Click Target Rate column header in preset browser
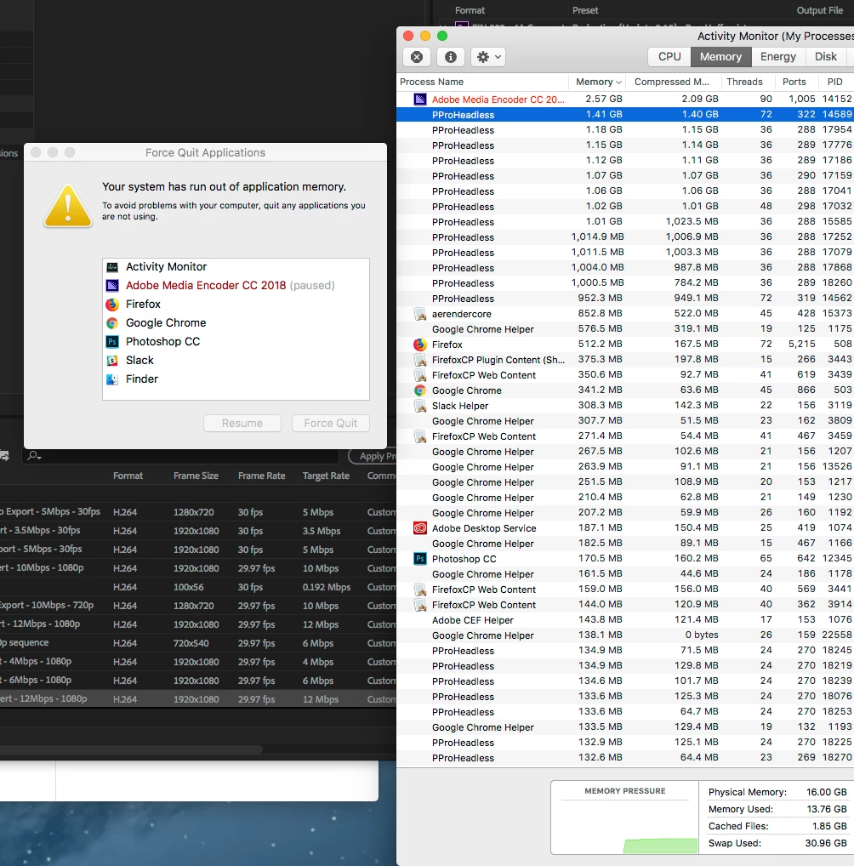Viewport: 854px width, 866px height. pyautogui.click(x=326, y=476)
